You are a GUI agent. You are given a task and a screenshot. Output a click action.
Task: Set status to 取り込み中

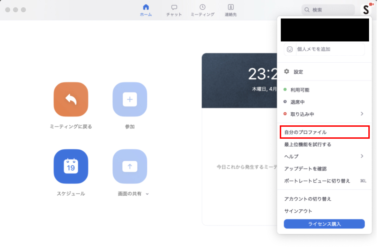[324, 114]
